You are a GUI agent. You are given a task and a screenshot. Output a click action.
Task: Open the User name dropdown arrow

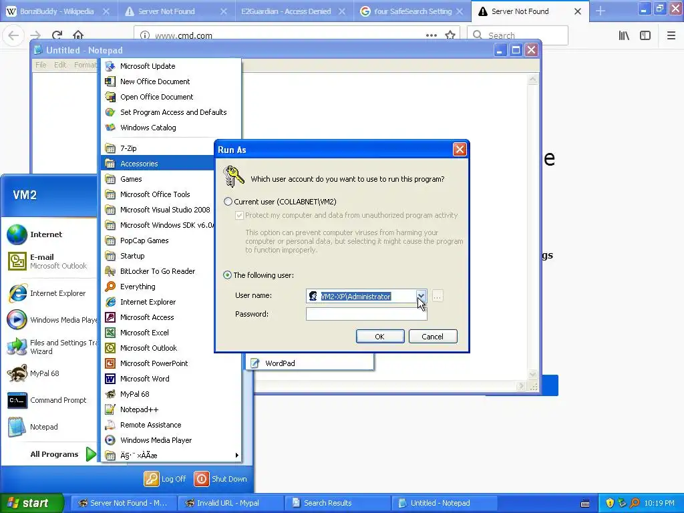point(421,296)
